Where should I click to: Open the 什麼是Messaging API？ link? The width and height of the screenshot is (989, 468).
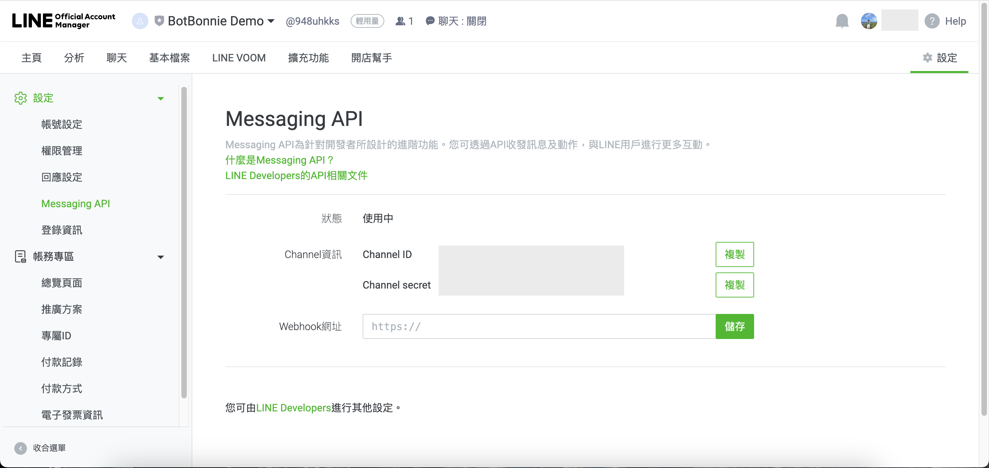(x=279, y=160)
